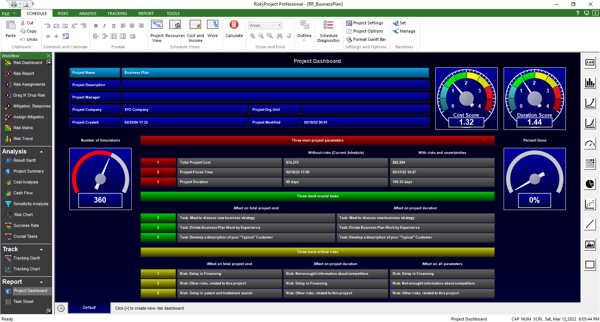Open Format Gantt Bar

(366, 39)
